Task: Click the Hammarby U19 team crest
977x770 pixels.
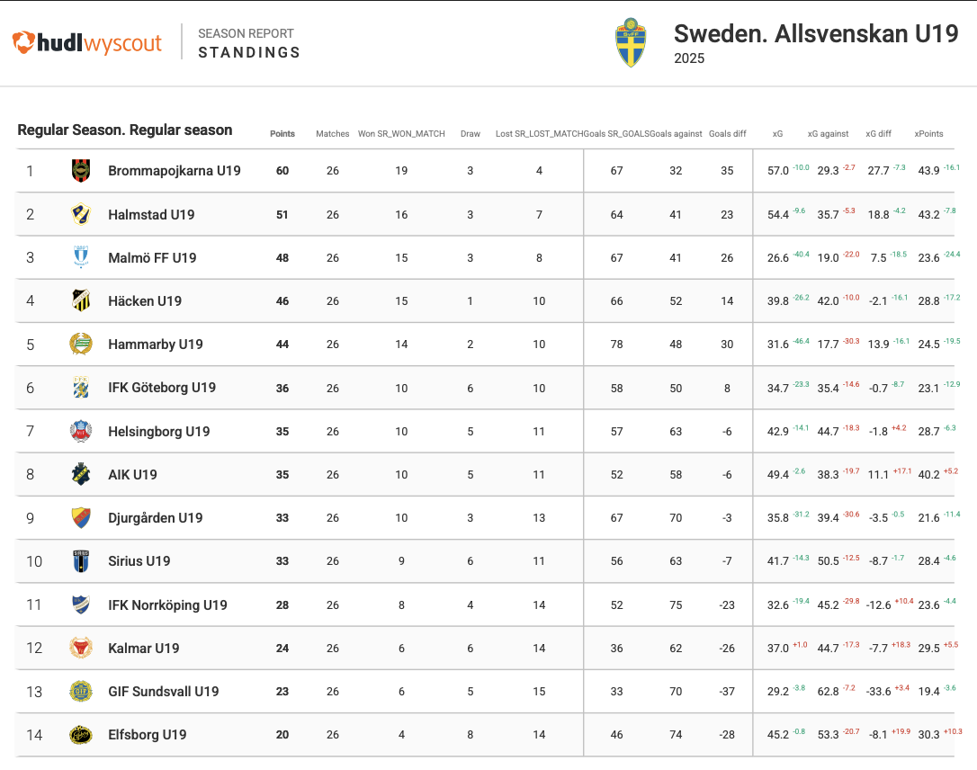Action: 81,344
